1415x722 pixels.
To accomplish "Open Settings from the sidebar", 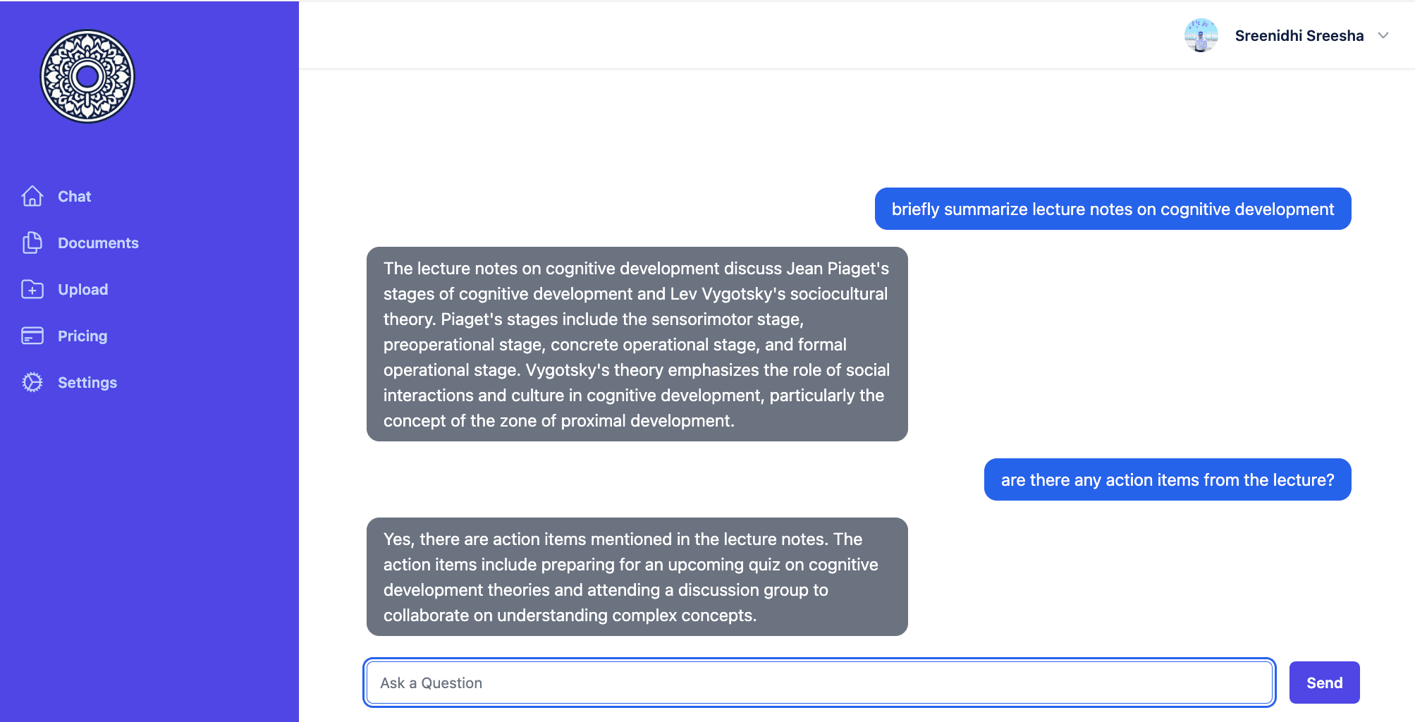I will coord(87,382).
